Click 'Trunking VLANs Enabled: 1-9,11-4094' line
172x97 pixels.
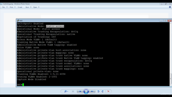point(41,74)
